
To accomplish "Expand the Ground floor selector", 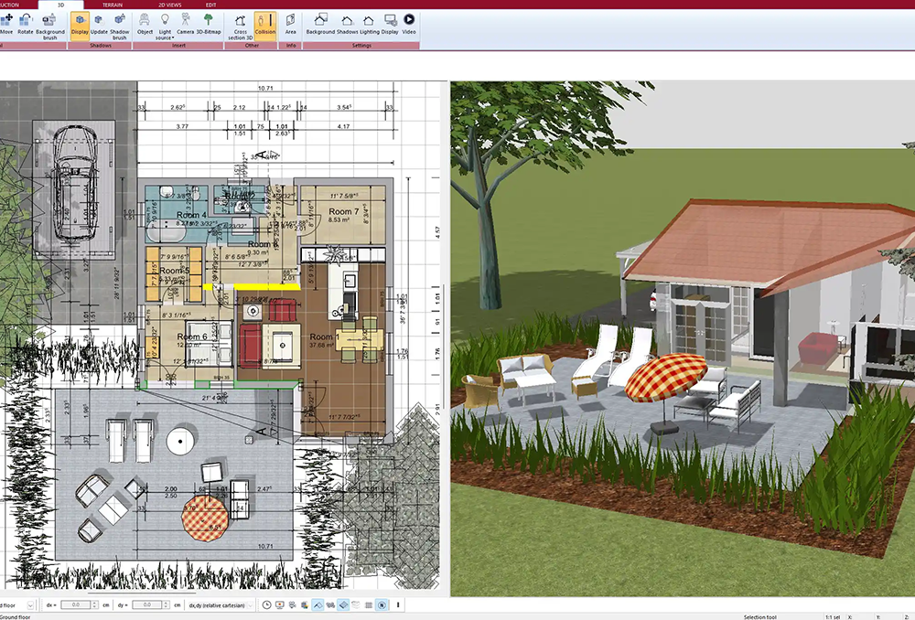I will coord(28,604).
